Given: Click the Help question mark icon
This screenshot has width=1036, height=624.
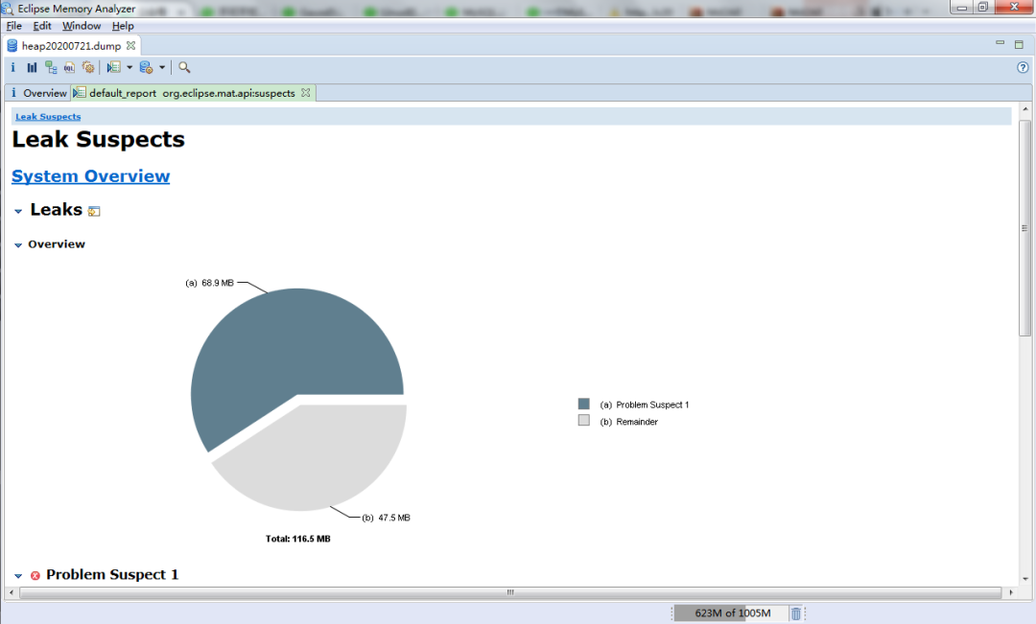Looking at the screenshot, I should (1023, 67).
